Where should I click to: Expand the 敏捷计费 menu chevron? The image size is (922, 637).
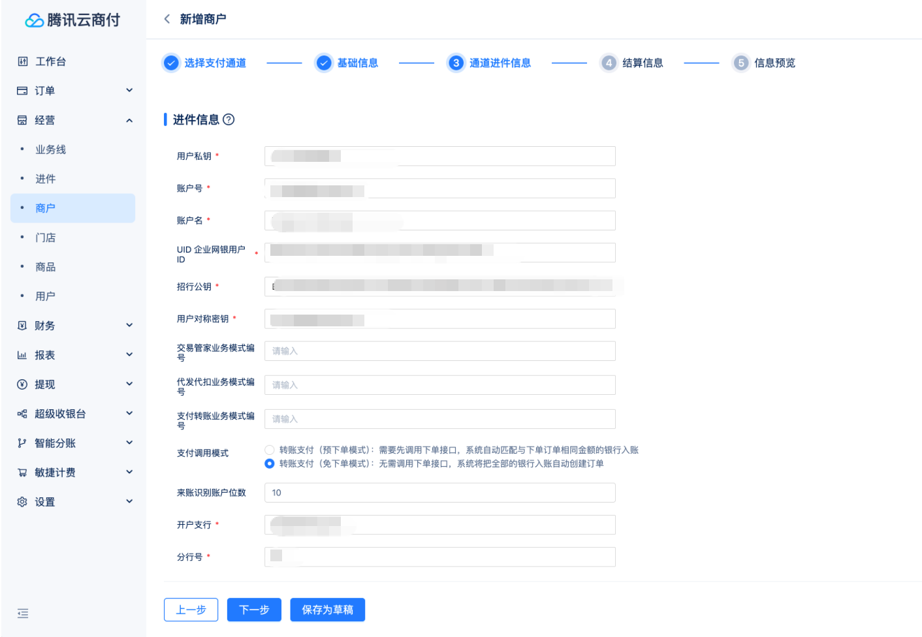(129, 472)
